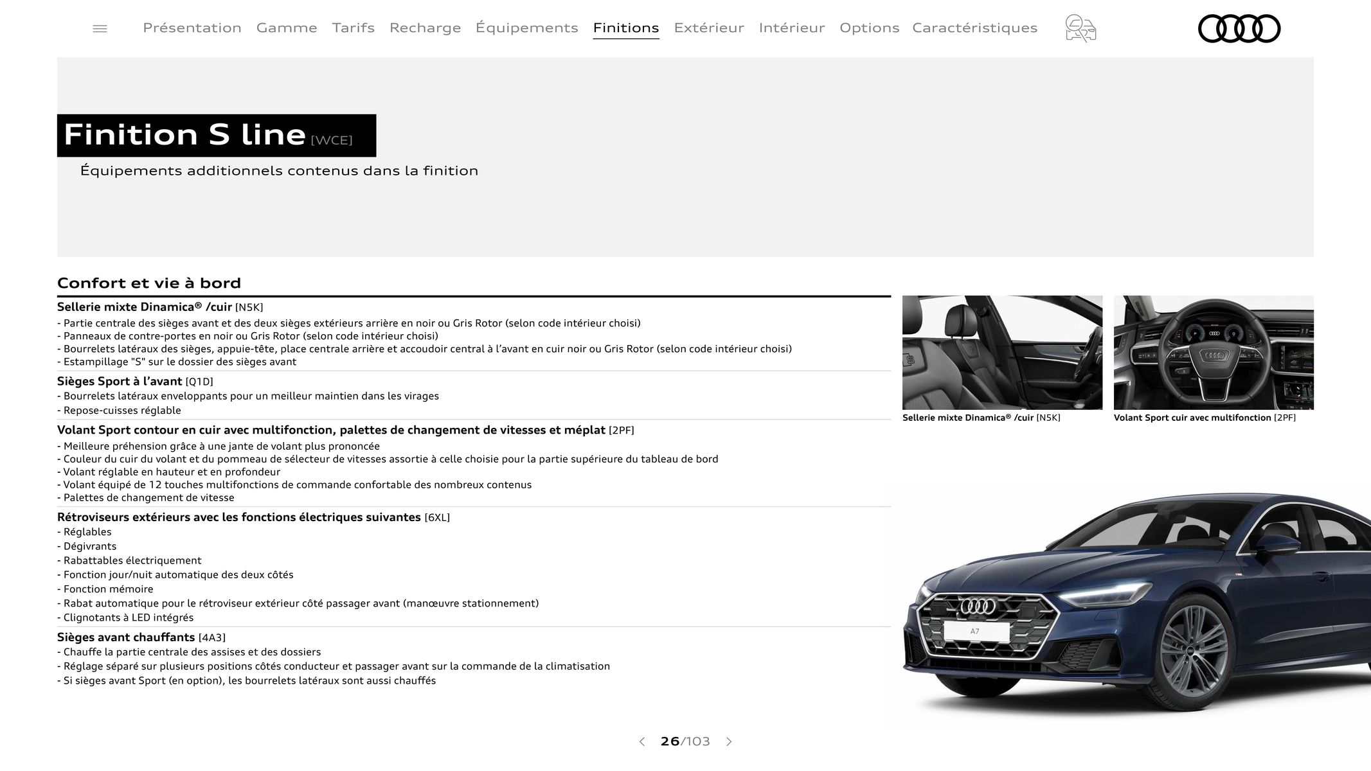Click '- Fonction jour/nuit automatique des deux côtés'
The image size is (1371, 771).
click(175, 575)
